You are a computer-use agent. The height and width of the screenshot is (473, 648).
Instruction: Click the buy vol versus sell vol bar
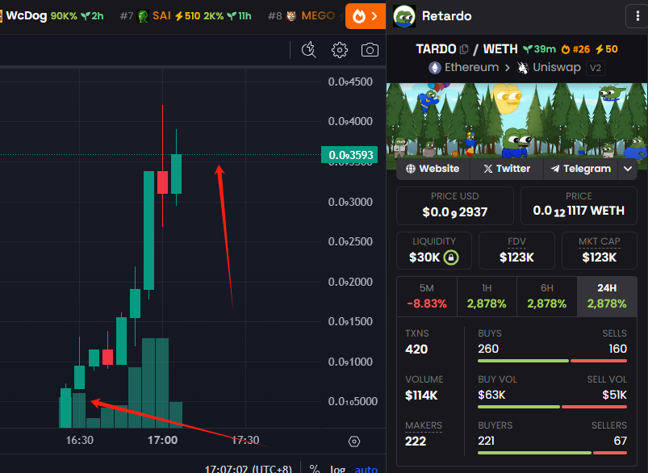click(x=552, y=407)
